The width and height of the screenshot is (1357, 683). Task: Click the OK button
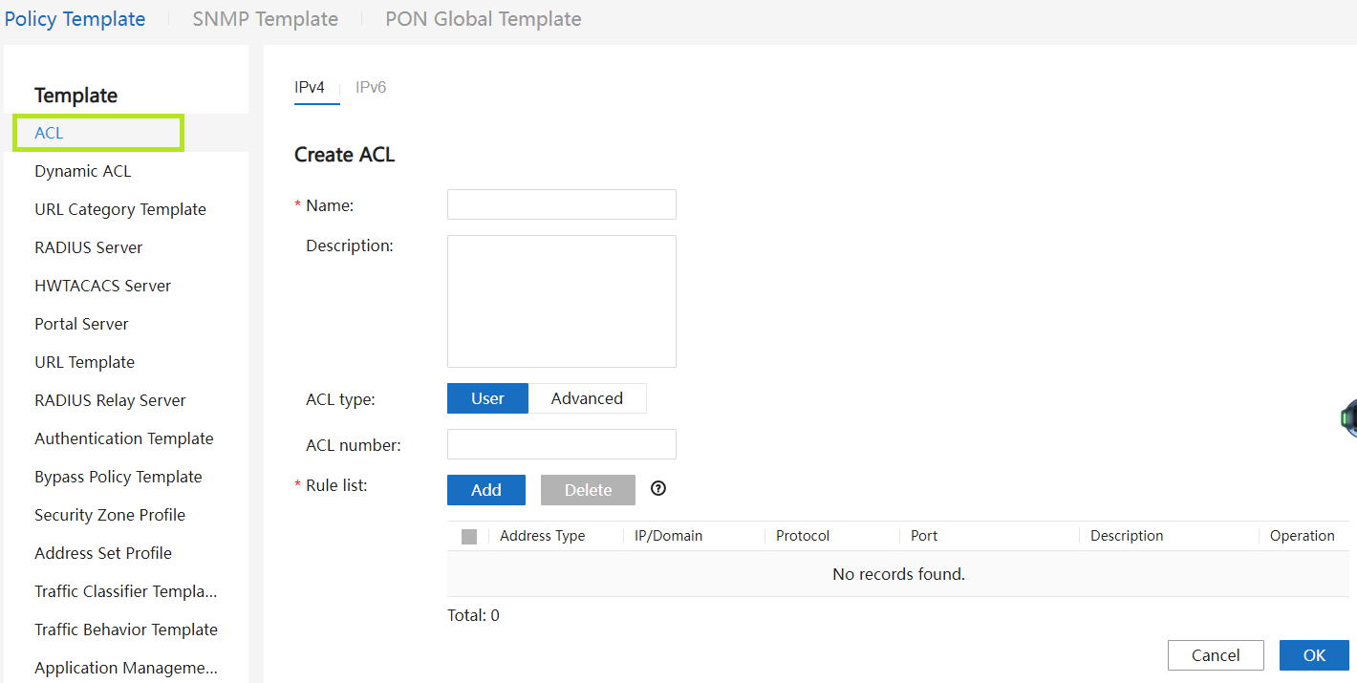click(1314, 655)
